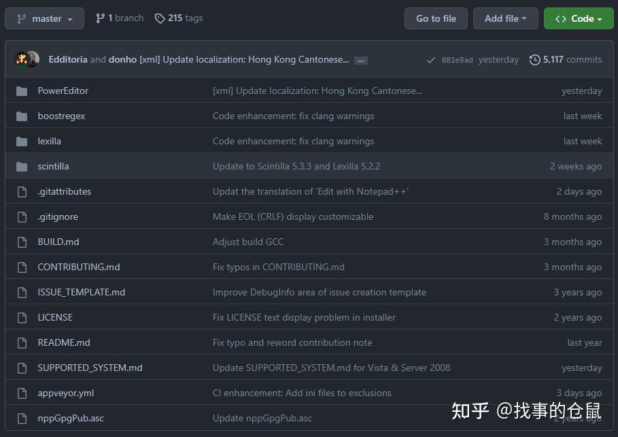View the 1 branch link
This screenshot has width=618, height=437.
[x=120, y=18]
